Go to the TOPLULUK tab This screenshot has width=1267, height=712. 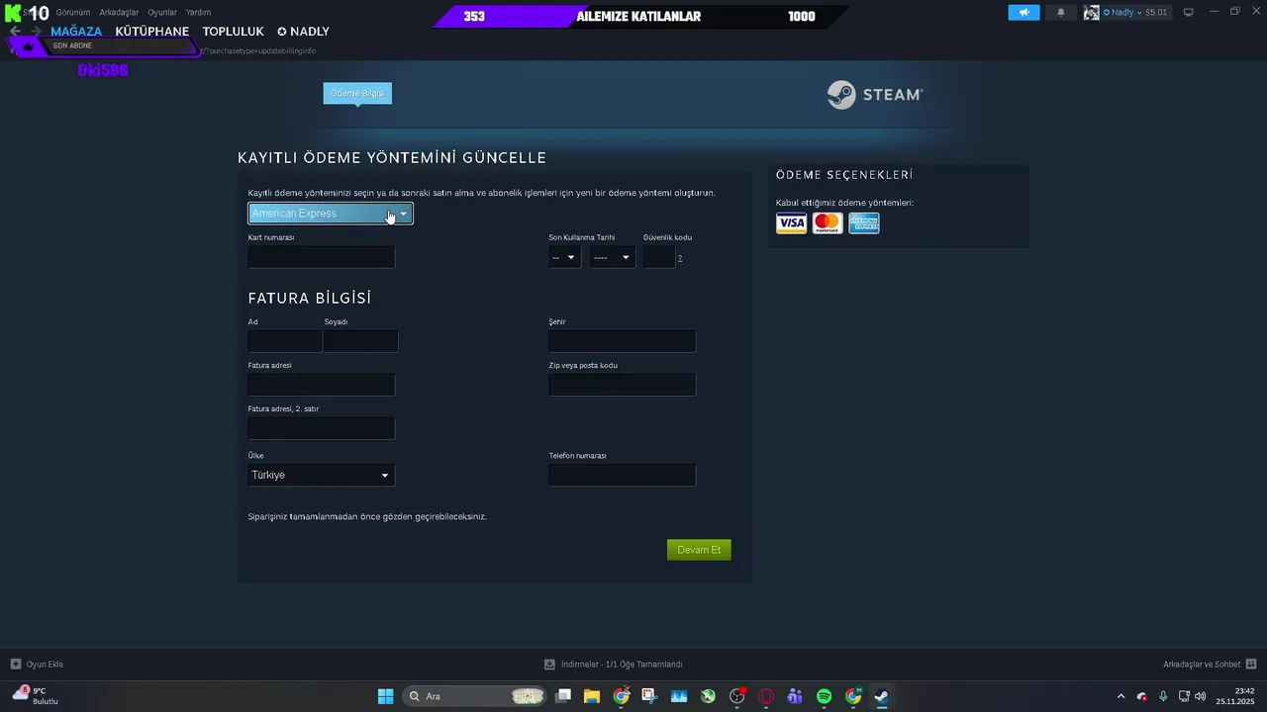tap(233, 32)
